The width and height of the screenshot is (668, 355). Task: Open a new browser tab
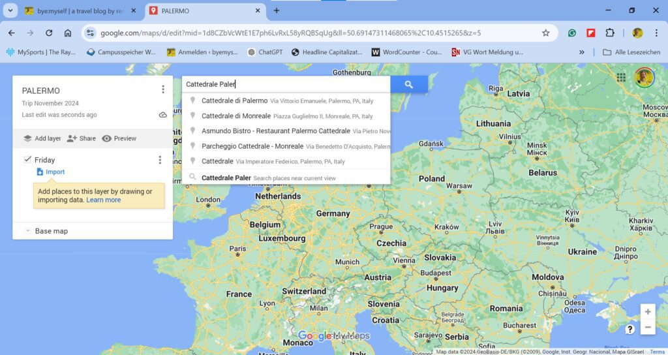click(277, 10)
